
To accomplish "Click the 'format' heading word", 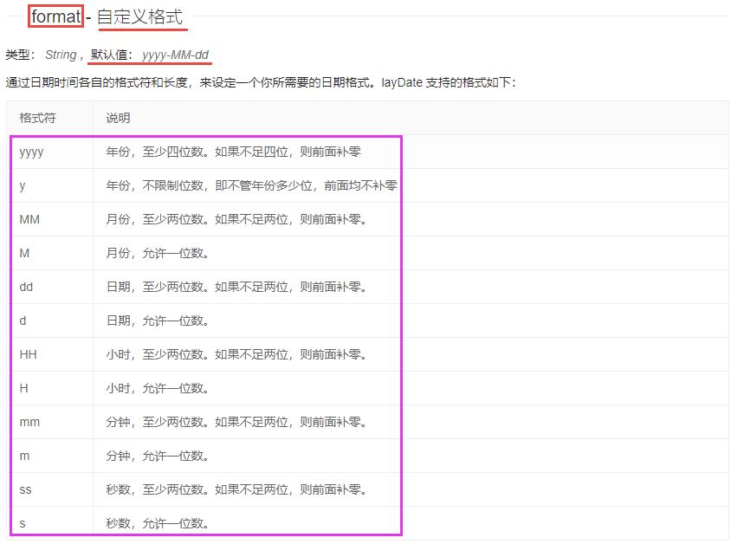I will click(56, 16).
